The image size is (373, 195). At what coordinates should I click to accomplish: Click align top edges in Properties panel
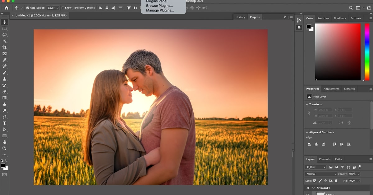334,144
